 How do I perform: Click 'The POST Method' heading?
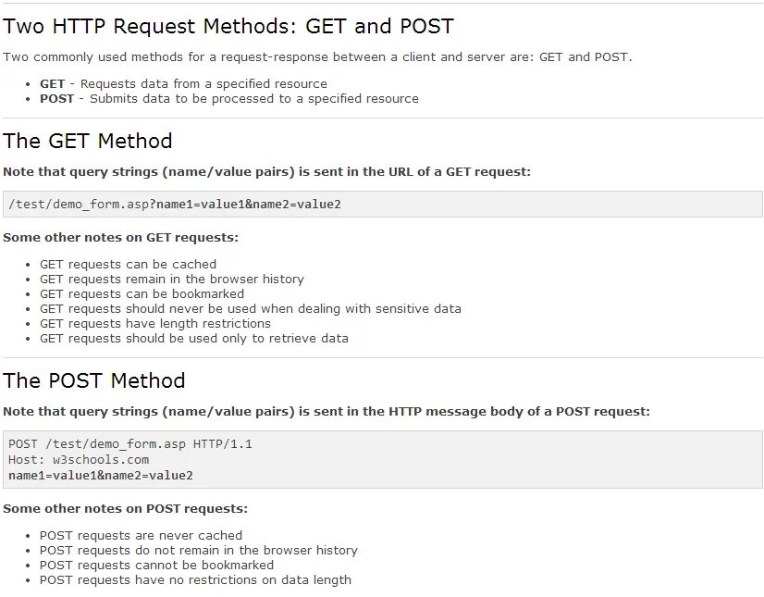point(94,380)
